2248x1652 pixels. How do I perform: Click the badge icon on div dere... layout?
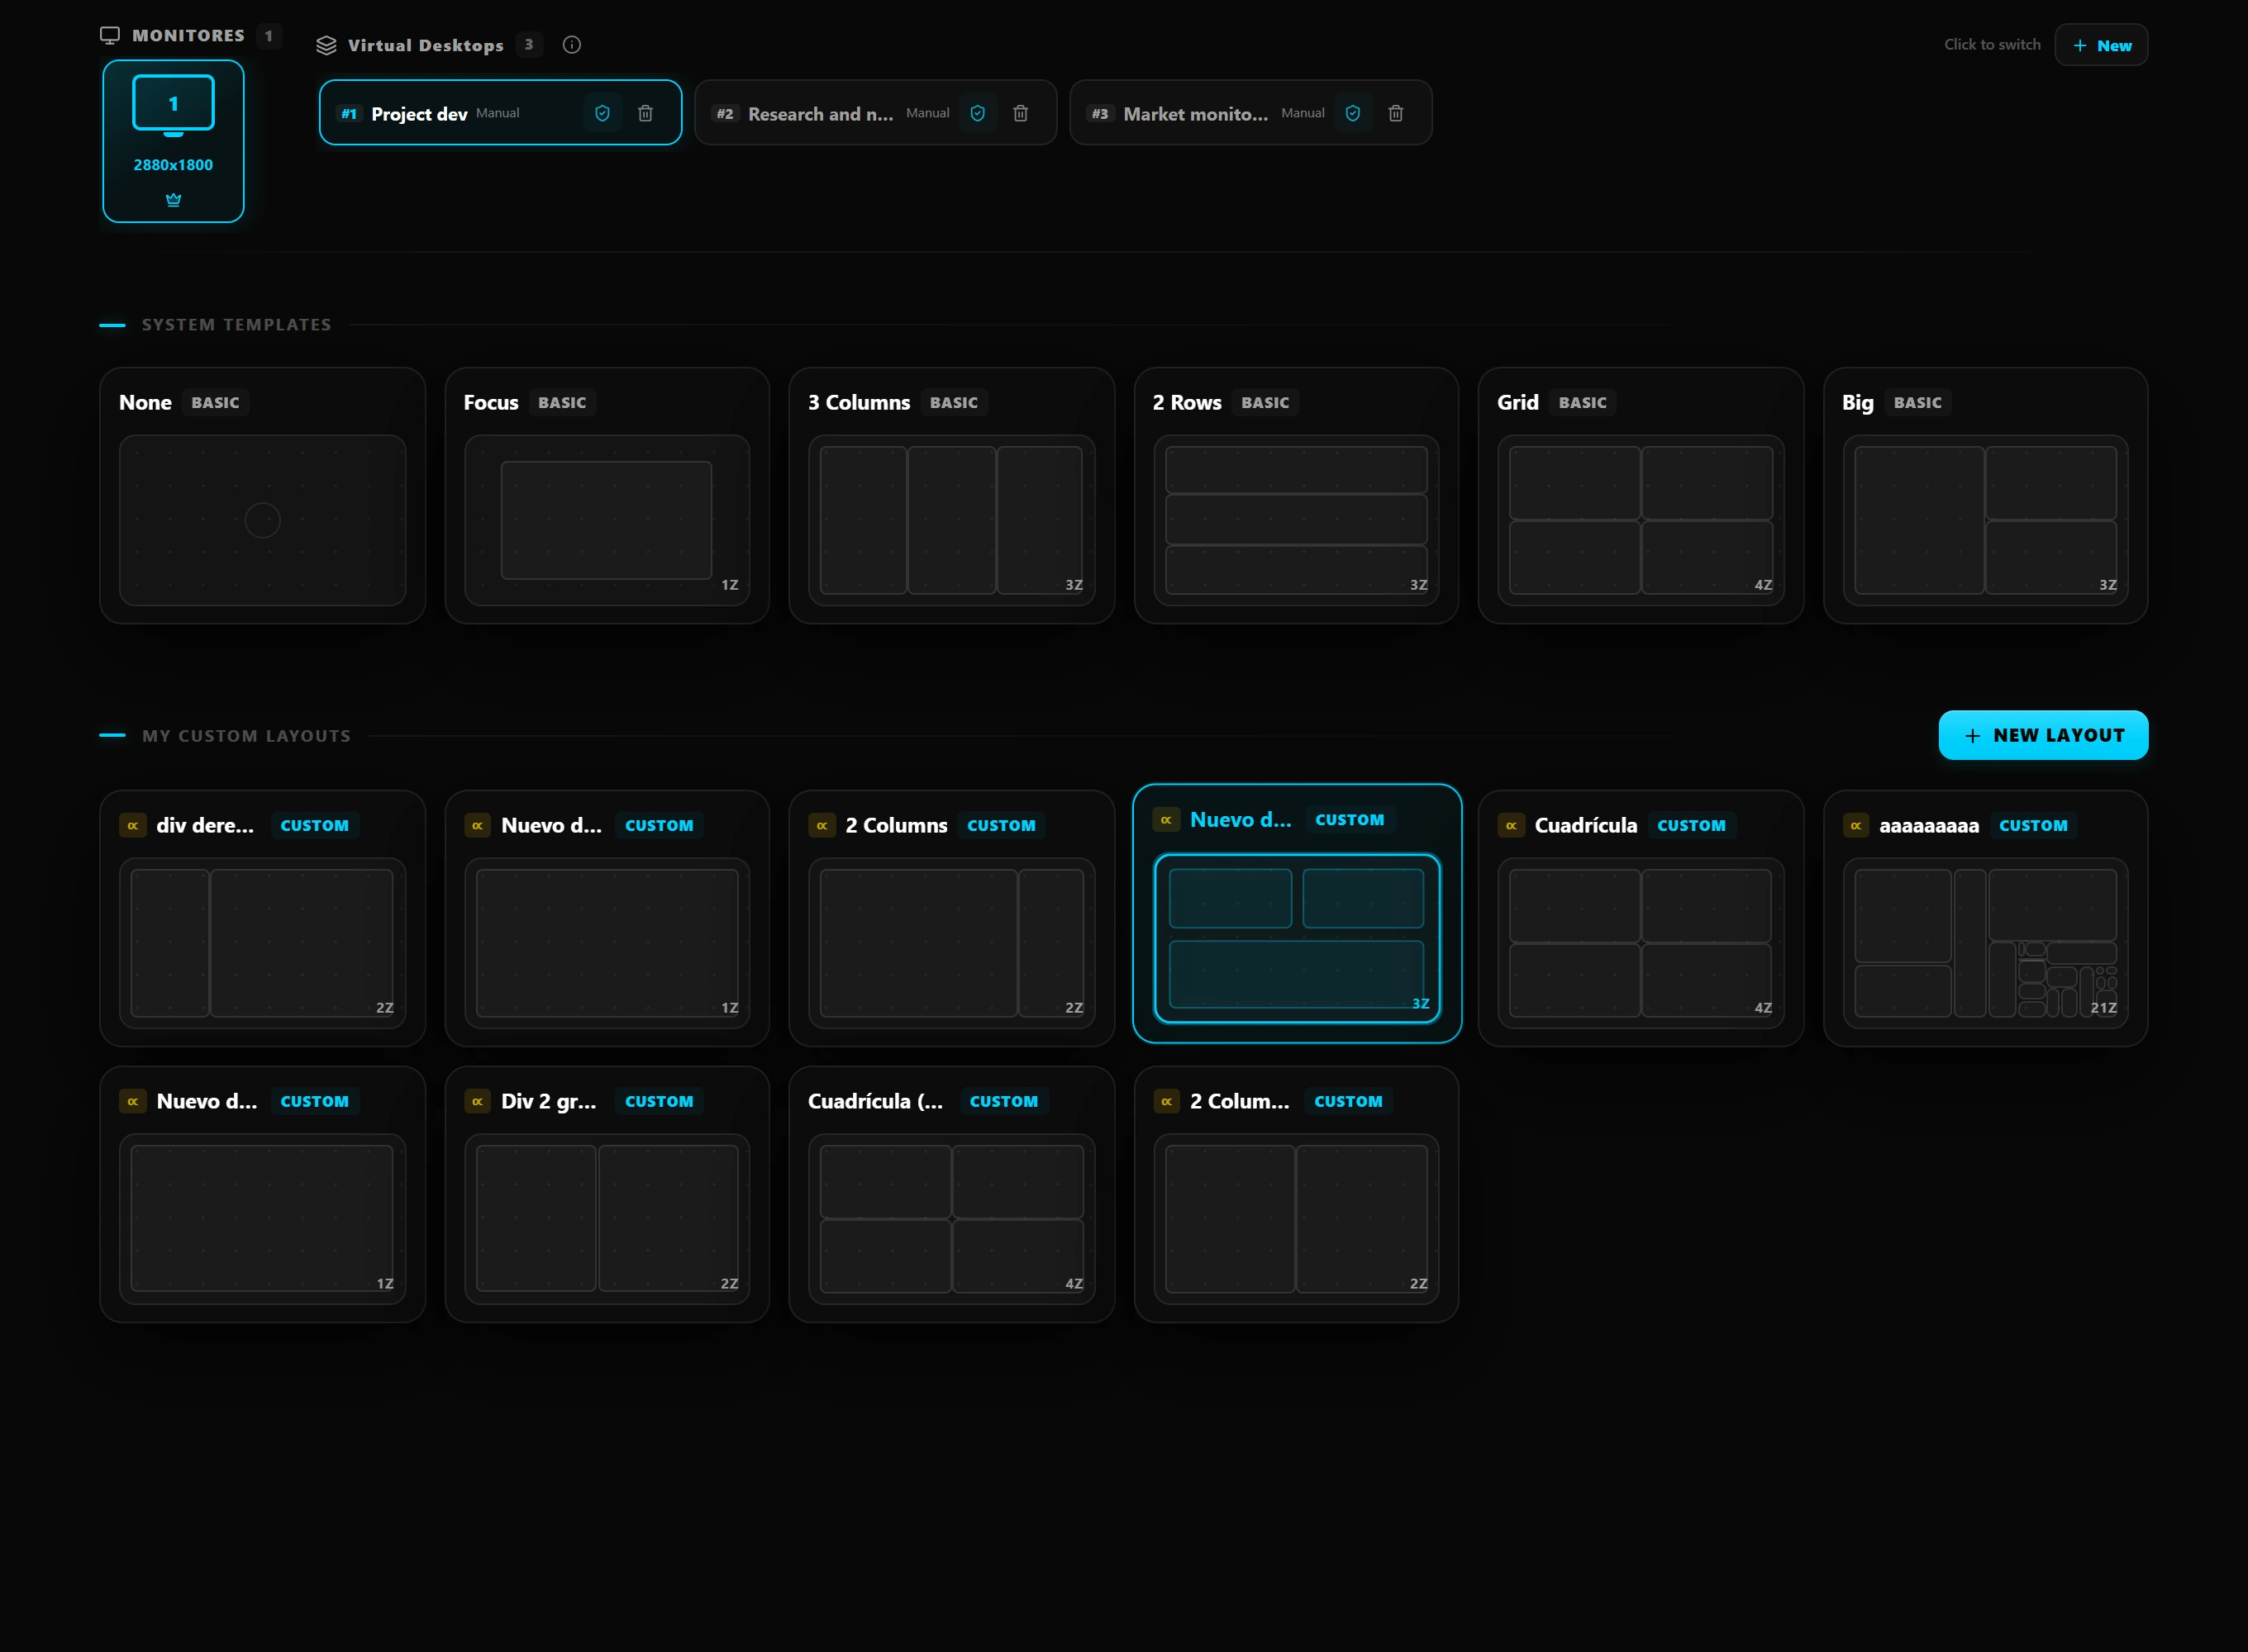coord(132,825)
